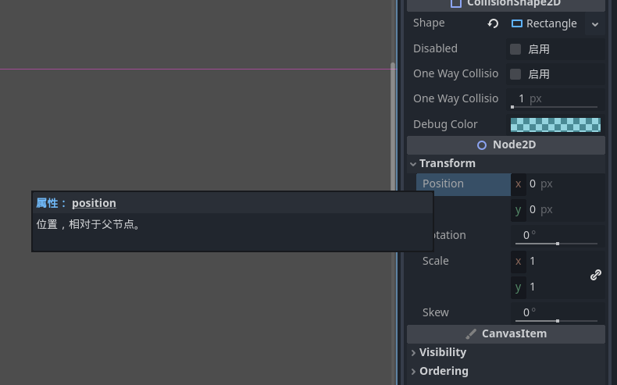Click the One Way Collision margin field
617x385 pixels.
pos(555,99)
